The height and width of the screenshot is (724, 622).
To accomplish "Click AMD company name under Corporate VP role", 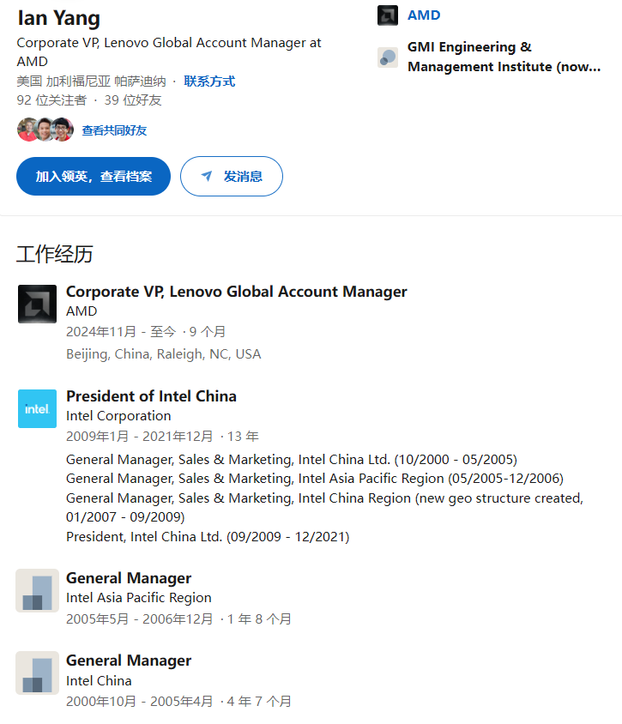I will [x=82, y=311].
